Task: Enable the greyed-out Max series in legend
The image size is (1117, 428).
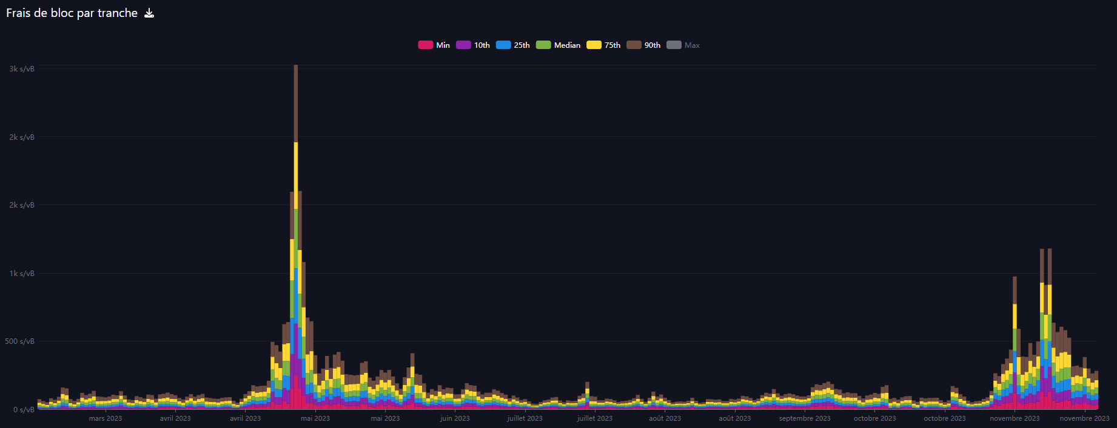Action: point(674,45)
